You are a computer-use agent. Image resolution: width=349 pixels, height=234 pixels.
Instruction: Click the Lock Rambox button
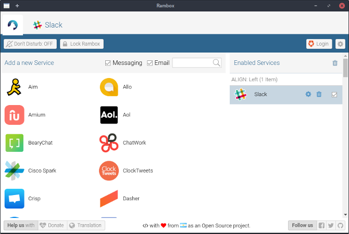point(81,44)
